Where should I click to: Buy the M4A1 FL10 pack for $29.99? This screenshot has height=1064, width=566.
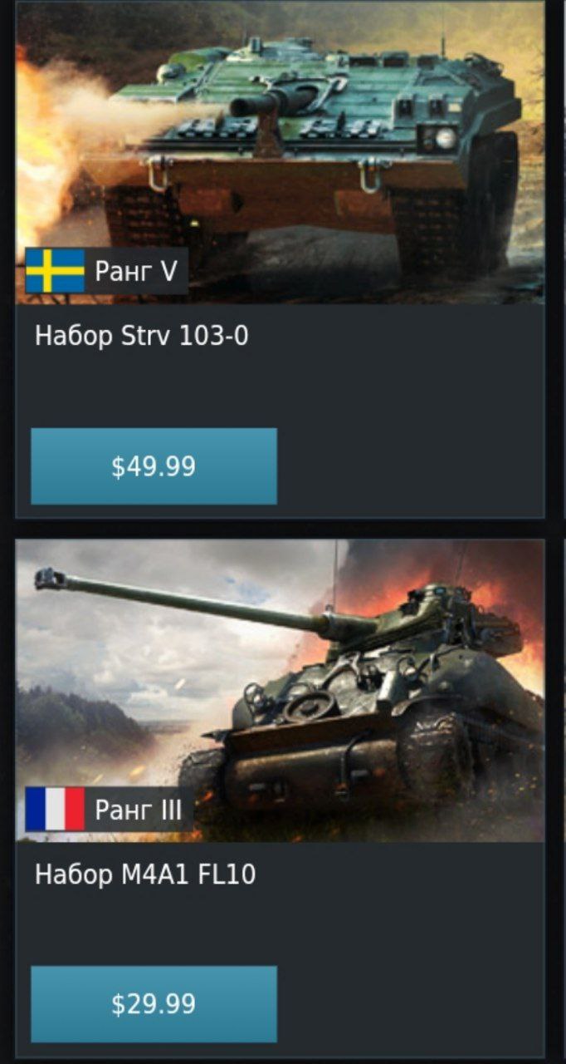click(x=154, y=1004)
